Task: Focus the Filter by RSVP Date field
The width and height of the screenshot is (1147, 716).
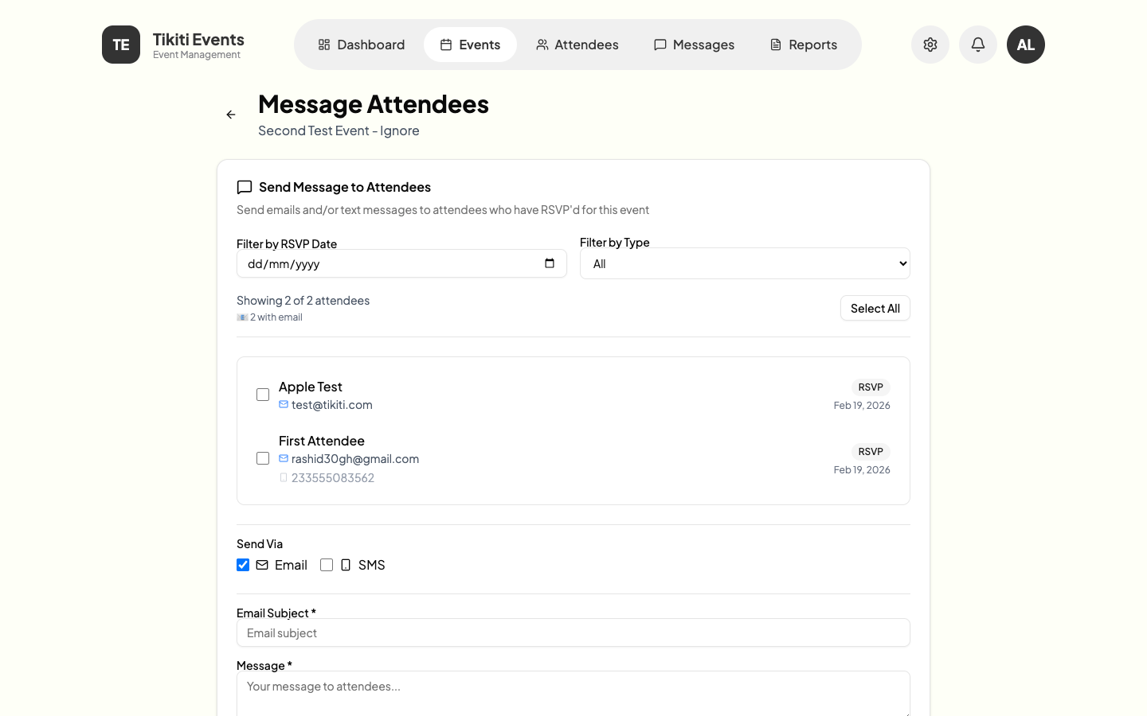Action: click(401, 263)
